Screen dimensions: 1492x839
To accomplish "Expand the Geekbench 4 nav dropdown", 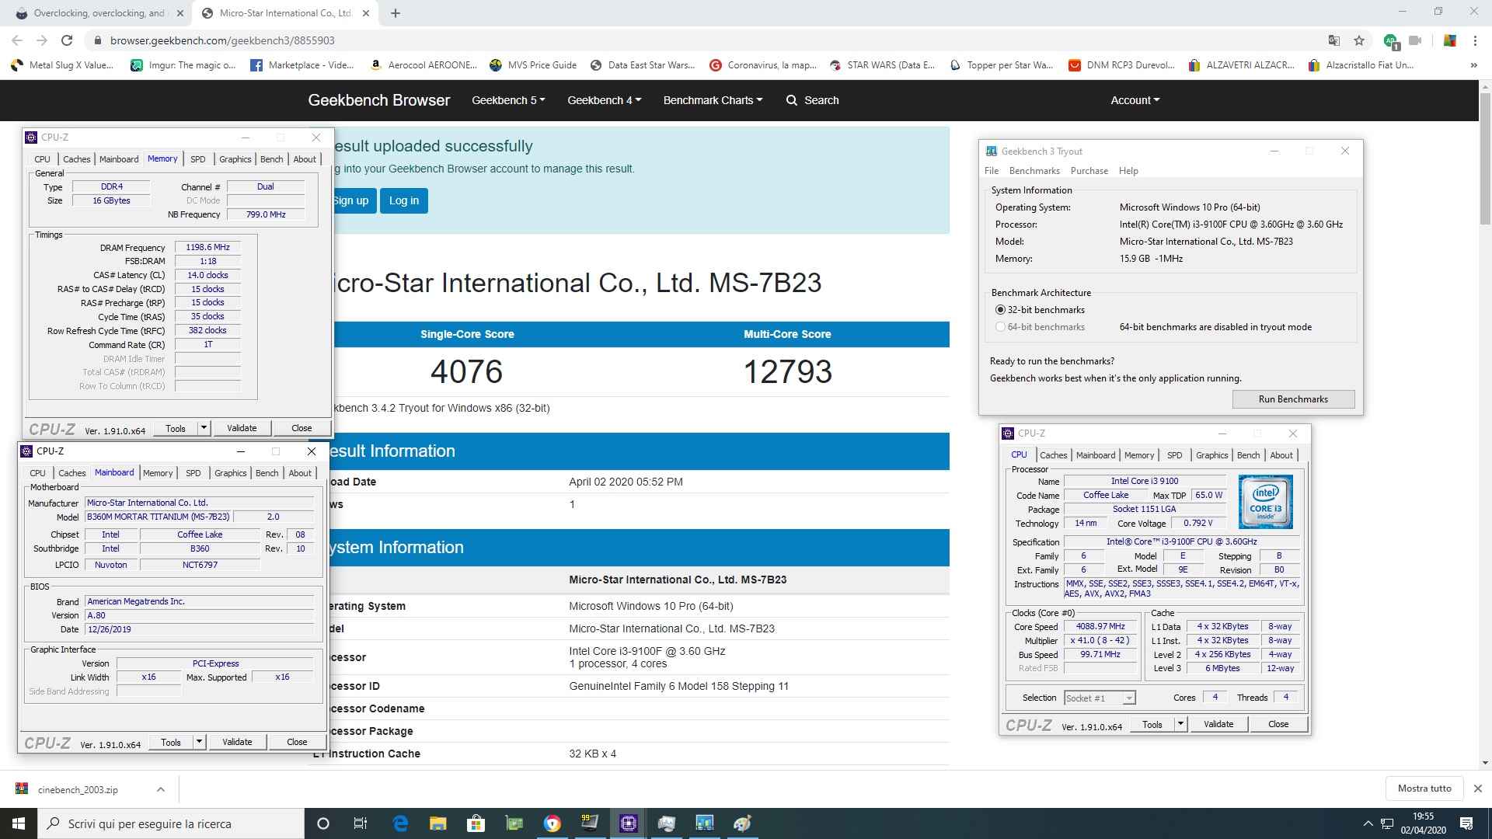I will point(604,100).
